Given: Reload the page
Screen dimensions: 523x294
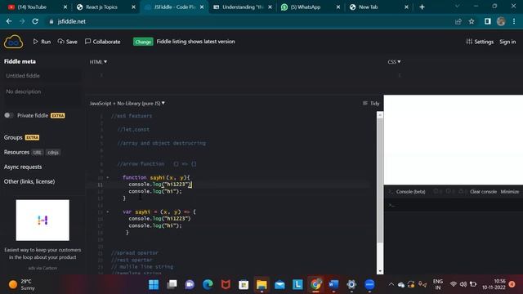Looking at the screenshot, I should click(35, 21).
